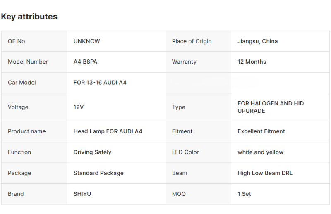Click the 1 Set MOQ value
Screen dimensions: 331x214
244,194
